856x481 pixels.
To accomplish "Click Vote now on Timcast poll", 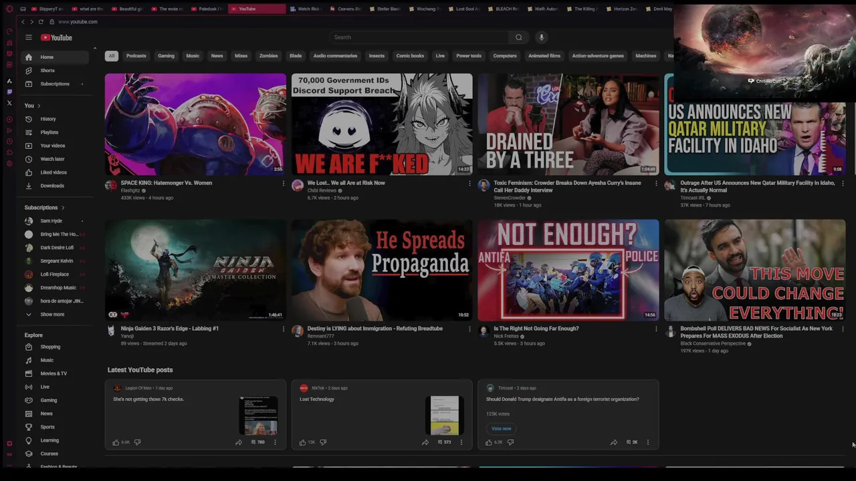I will coord(502,429).
